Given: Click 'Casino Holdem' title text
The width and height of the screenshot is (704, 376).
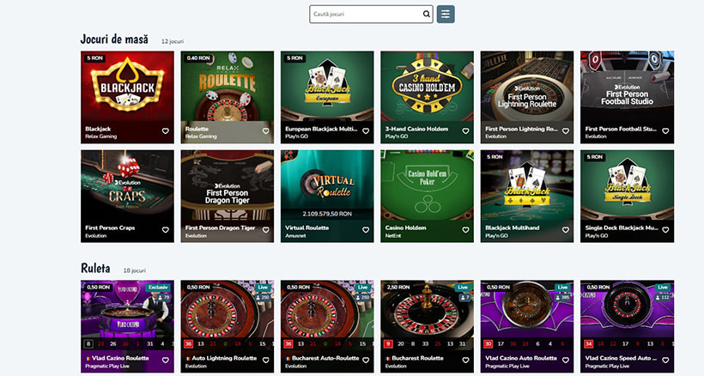Looking at the screenshot, I should coord(405,228).
